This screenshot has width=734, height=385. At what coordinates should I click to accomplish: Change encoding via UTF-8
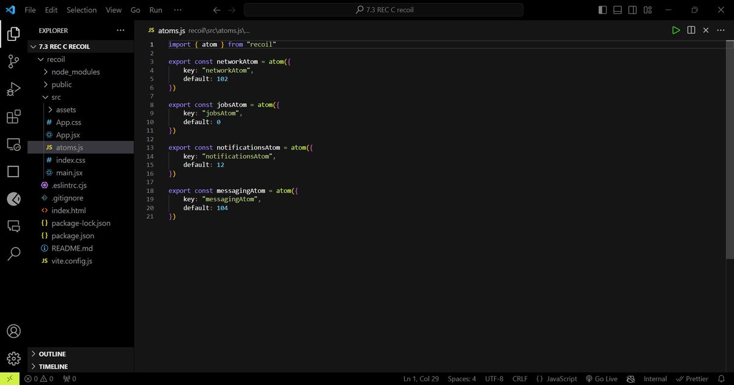point(494,379)
